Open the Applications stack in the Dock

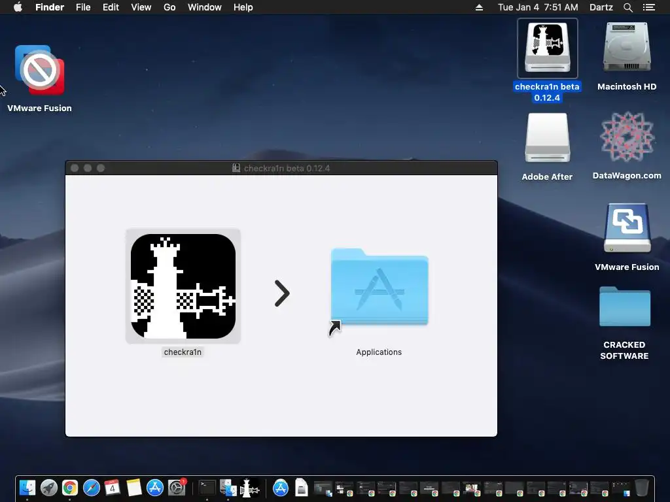click(281, 488)
